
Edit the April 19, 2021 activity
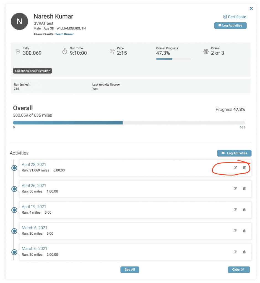click(235, 209)
